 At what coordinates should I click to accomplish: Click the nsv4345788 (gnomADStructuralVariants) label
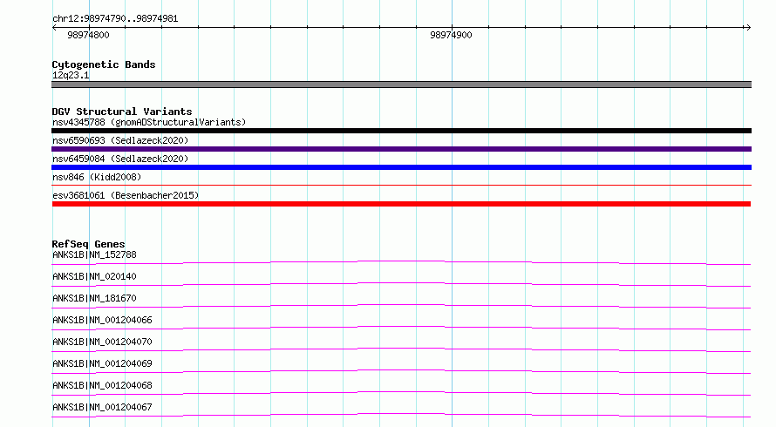(x=149, y=122)
